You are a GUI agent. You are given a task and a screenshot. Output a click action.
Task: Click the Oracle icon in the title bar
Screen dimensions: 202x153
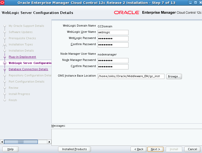[x=2, y=3]
